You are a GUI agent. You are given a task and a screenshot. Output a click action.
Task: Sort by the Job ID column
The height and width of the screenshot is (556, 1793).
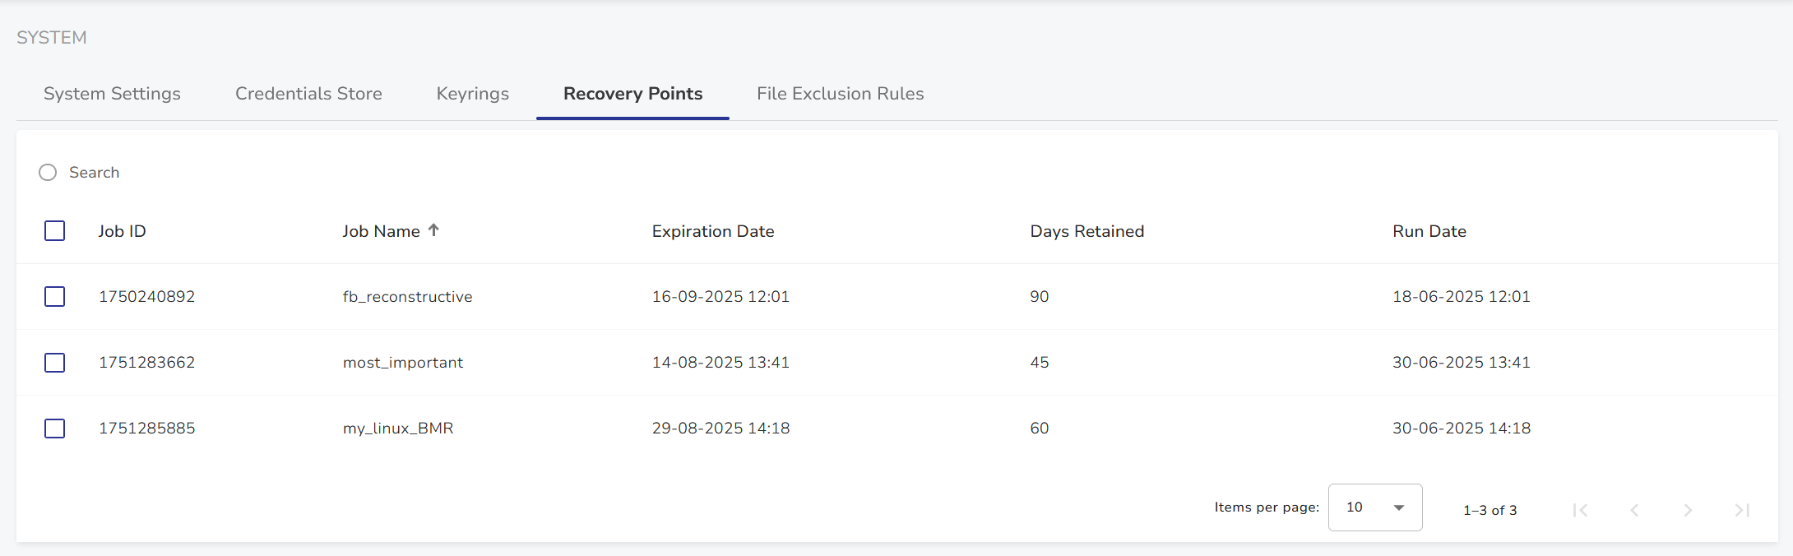tap(122, 231)
